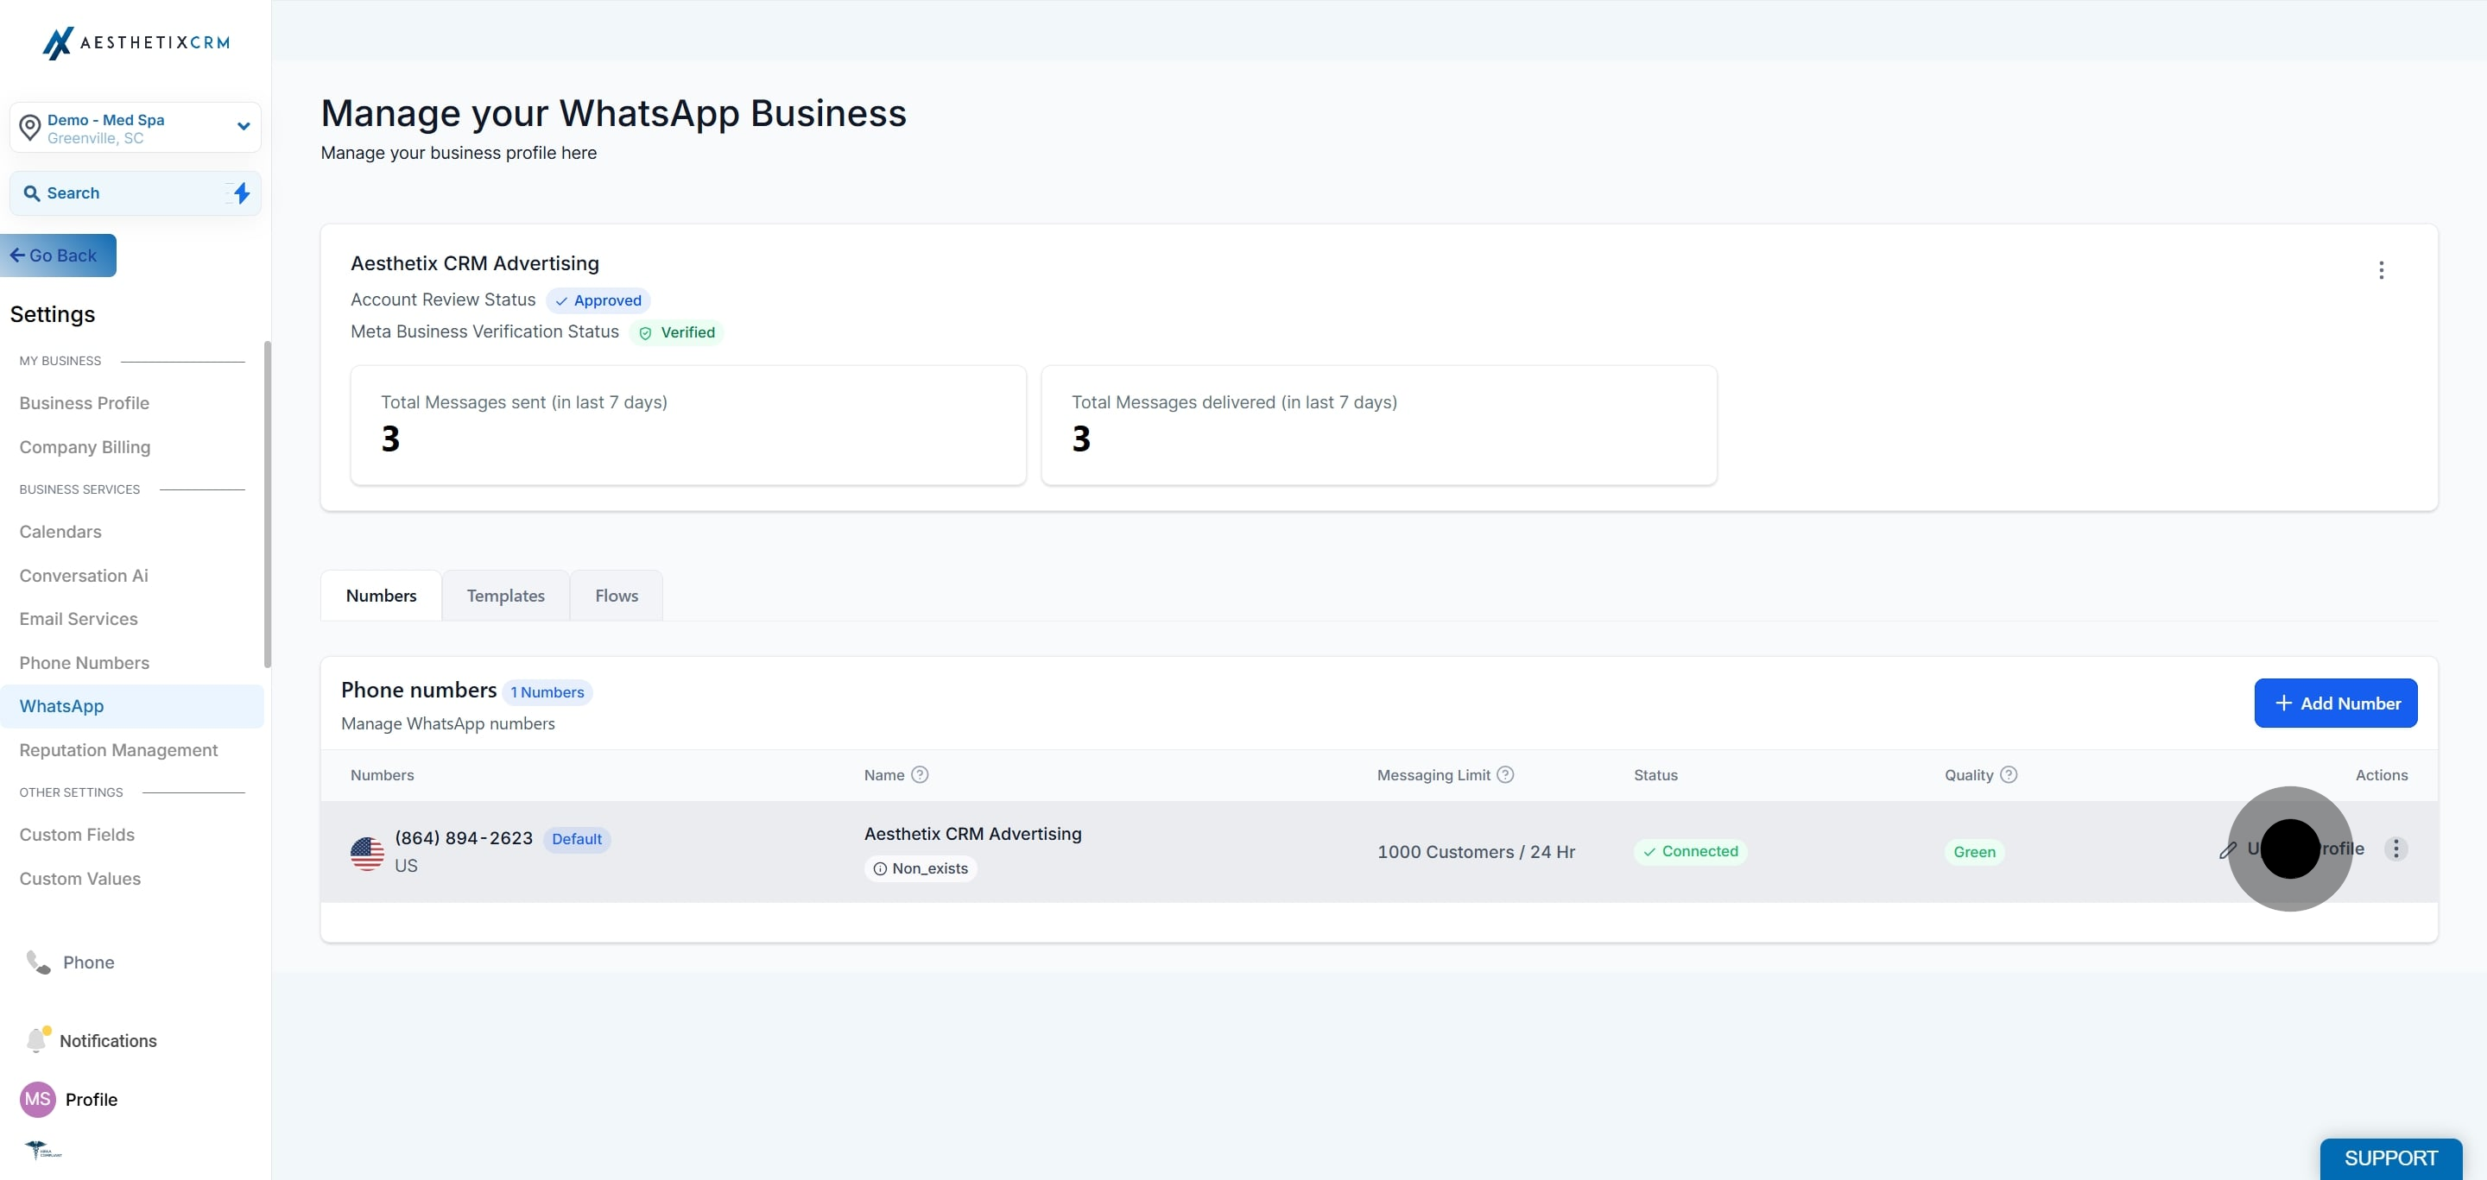Open the SUPPORT widget
Image resolution: width=2487 pixels, height=1180 pixels.
(2390, 1158)
